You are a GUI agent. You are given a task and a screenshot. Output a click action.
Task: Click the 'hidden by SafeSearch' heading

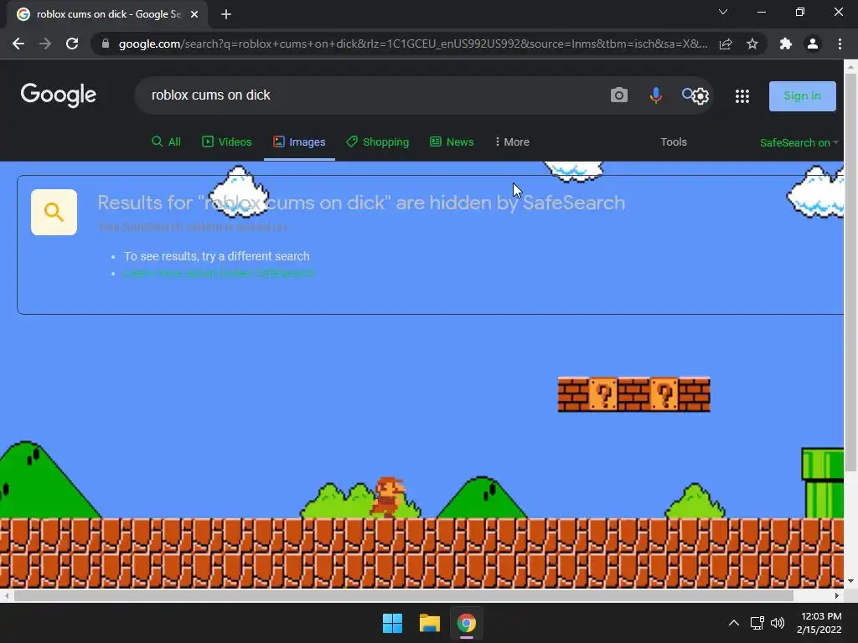(x=361, y=203)
